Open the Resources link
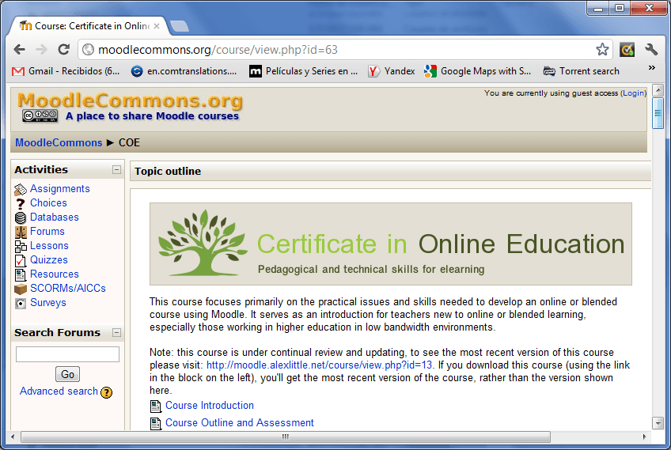The image size is (671, 450). pos(55,274)
